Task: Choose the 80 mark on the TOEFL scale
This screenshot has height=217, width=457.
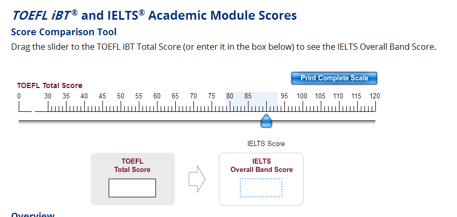Action: point(230,96)
